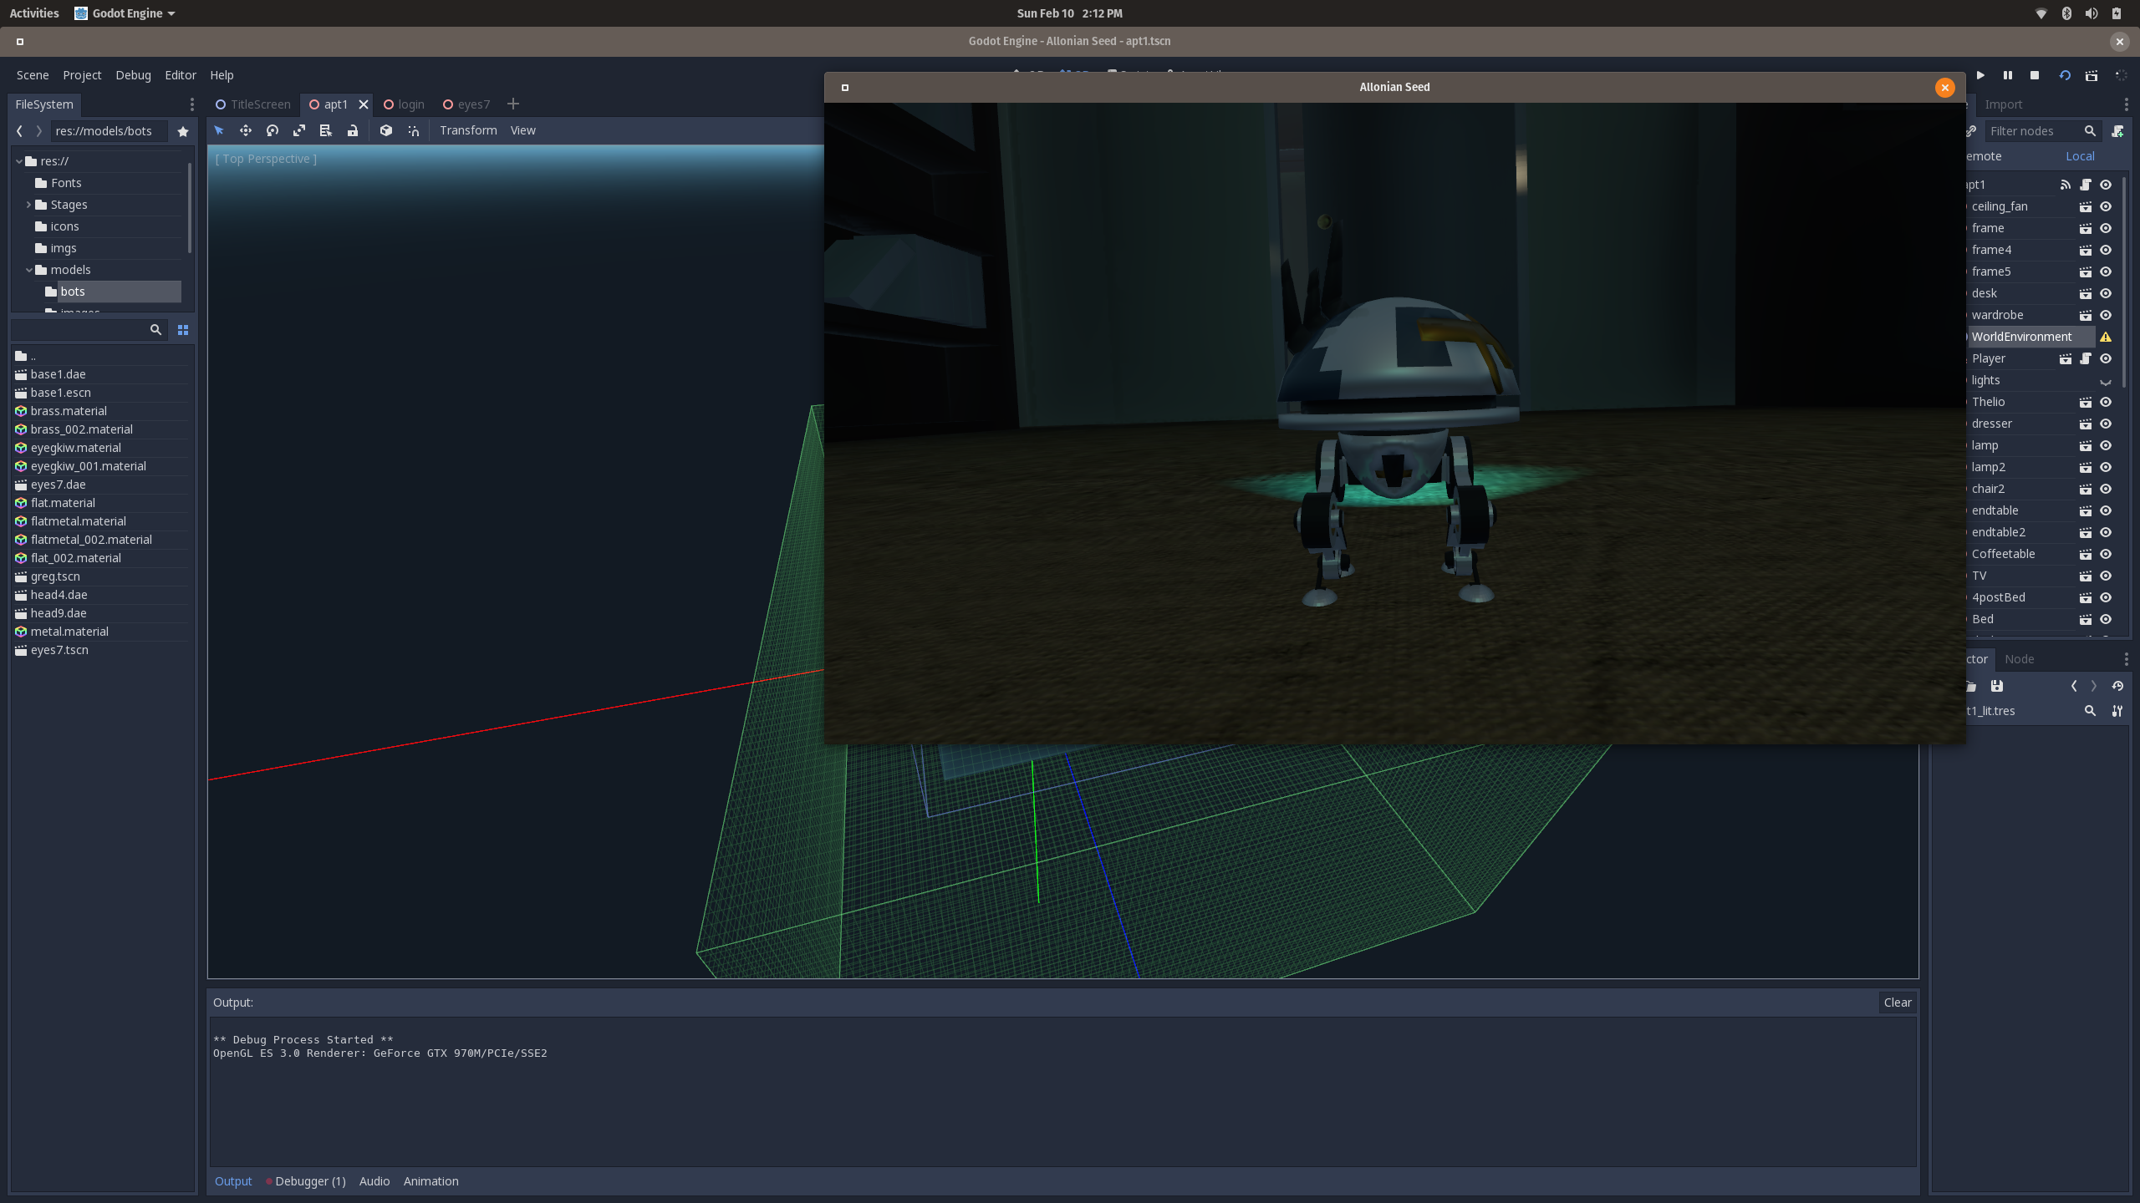2140x1203 pixels.
Task: Select the Move mode tool
Action: pos(246,130)
